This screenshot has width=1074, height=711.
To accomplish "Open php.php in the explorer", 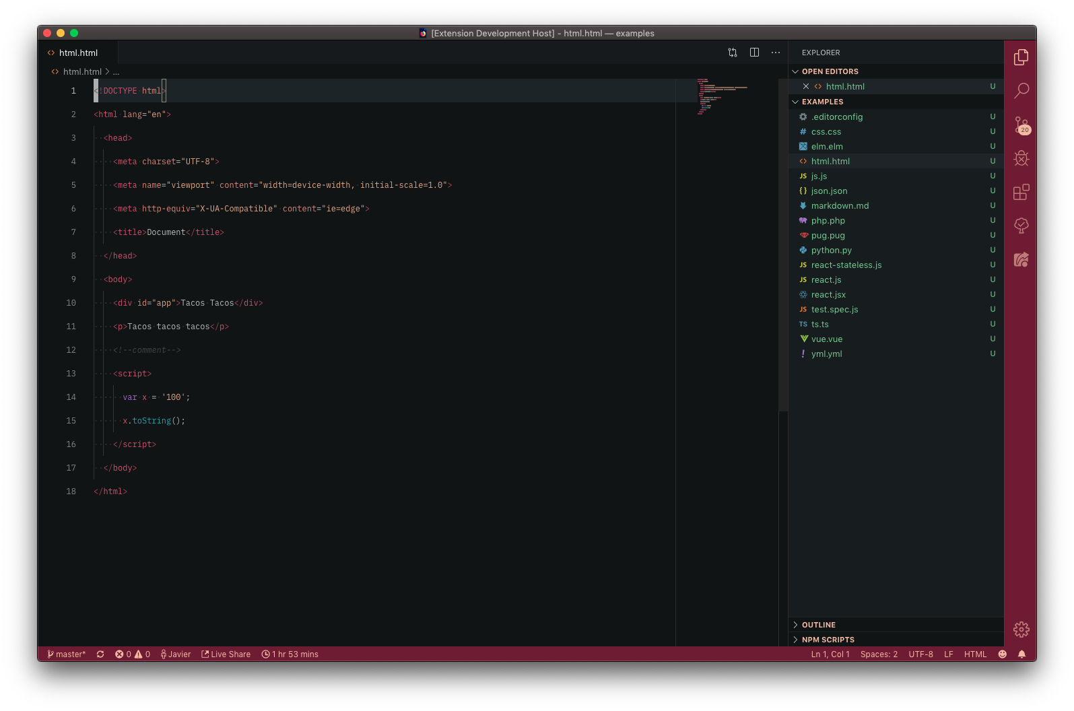I will 896,220.
